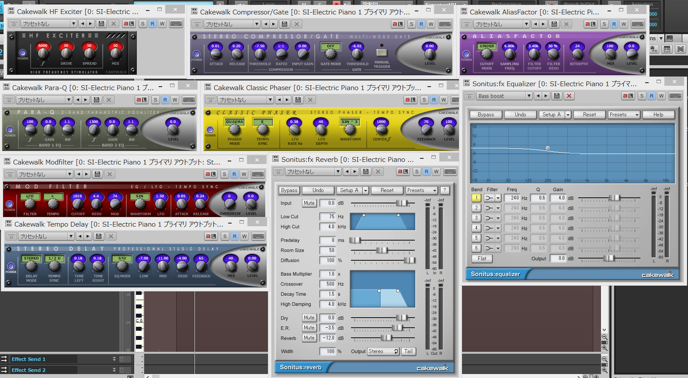The image size is (688, 378).
Task: Delete preset X icon in Sonitus Equalizer window
Action: pyautogui.click(x=569, y=96)
